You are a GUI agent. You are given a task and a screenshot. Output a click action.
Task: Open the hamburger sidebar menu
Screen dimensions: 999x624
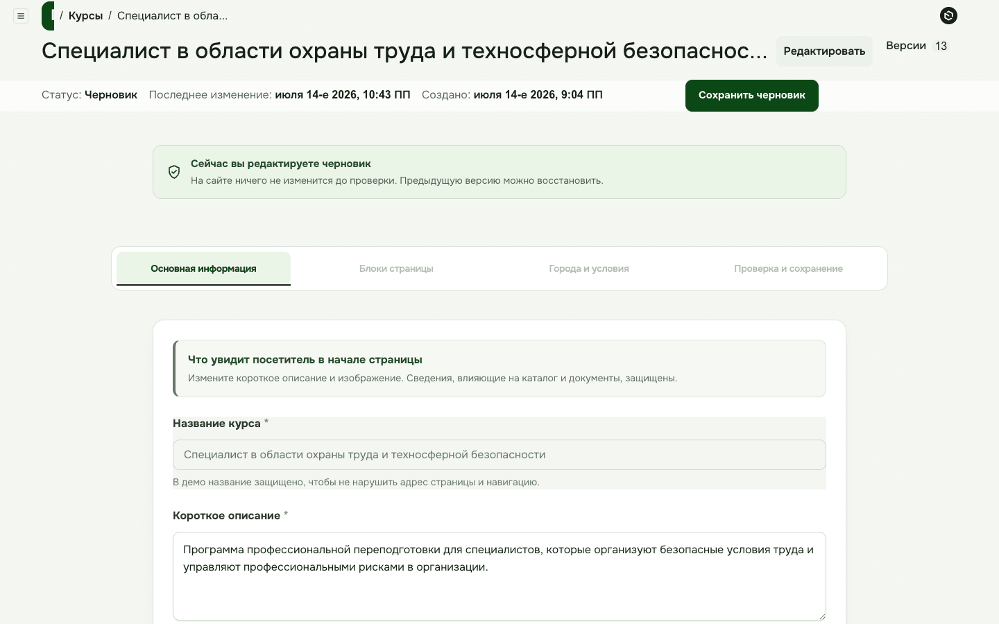(x=21, y=16)
